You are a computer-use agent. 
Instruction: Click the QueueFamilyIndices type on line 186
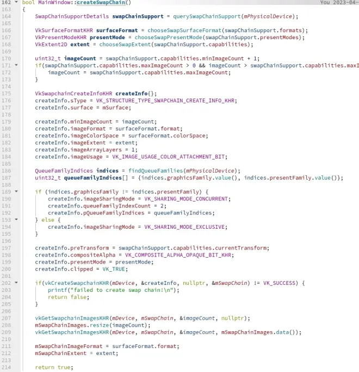64,171
